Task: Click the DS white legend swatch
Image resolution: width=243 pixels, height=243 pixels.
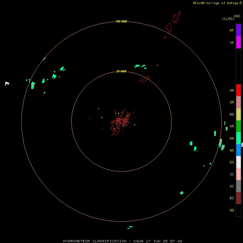Action: (x=238, y=162)
